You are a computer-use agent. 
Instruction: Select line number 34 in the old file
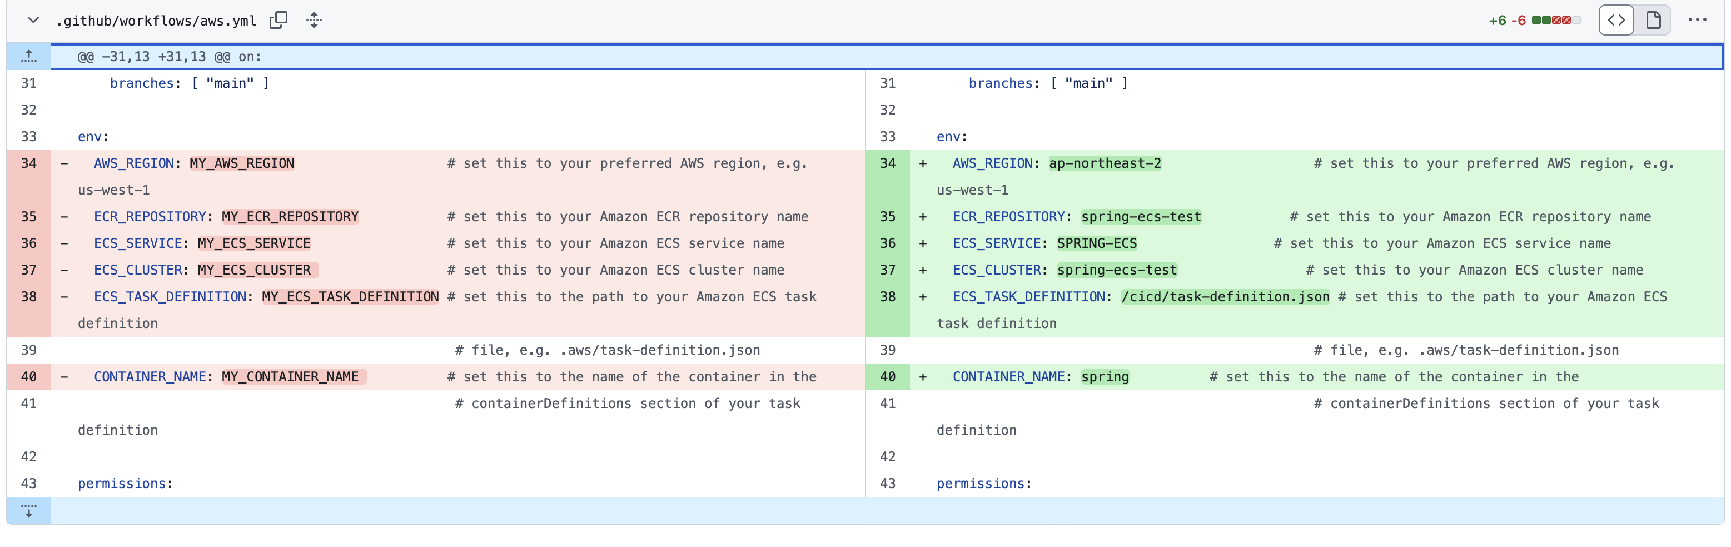pyautogui.click(x=29, y=163)
